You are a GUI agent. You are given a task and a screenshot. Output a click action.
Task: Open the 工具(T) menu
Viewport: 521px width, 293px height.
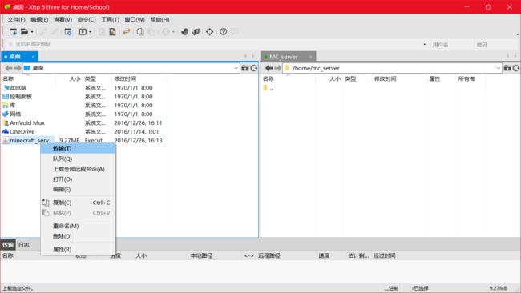[x=110, y=19]
